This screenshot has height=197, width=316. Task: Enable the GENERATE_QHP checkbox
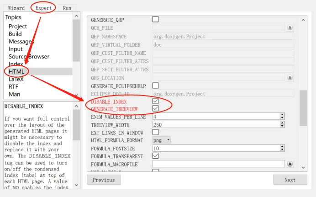coord(155,19)
